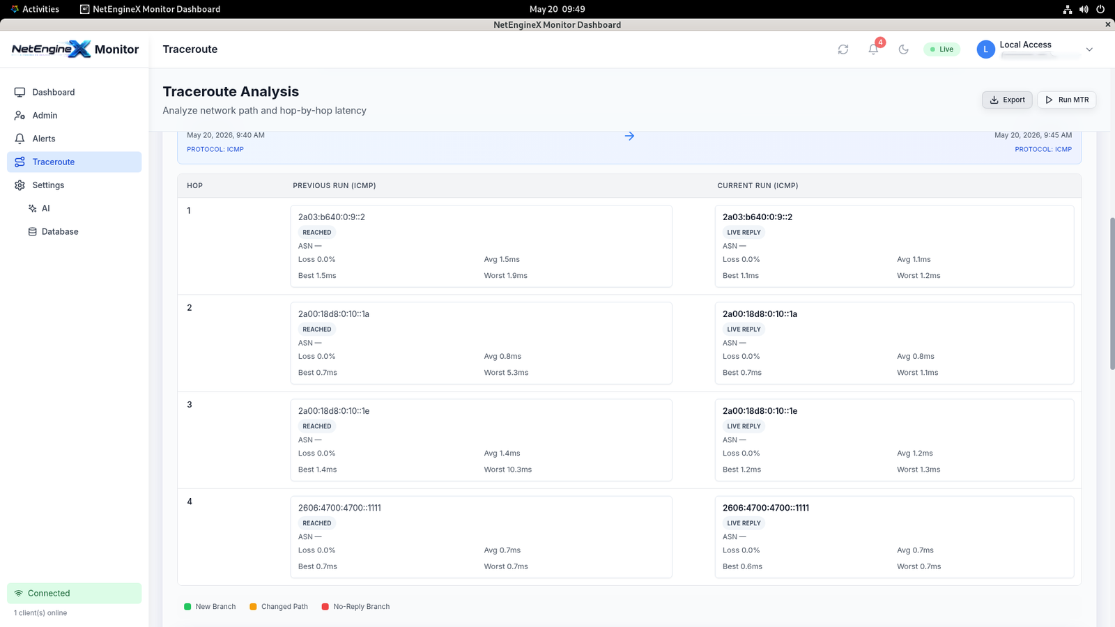This screenshot has height=627, width=1115.
Task: Export the traceroute results
Action: coord(1007,100)
